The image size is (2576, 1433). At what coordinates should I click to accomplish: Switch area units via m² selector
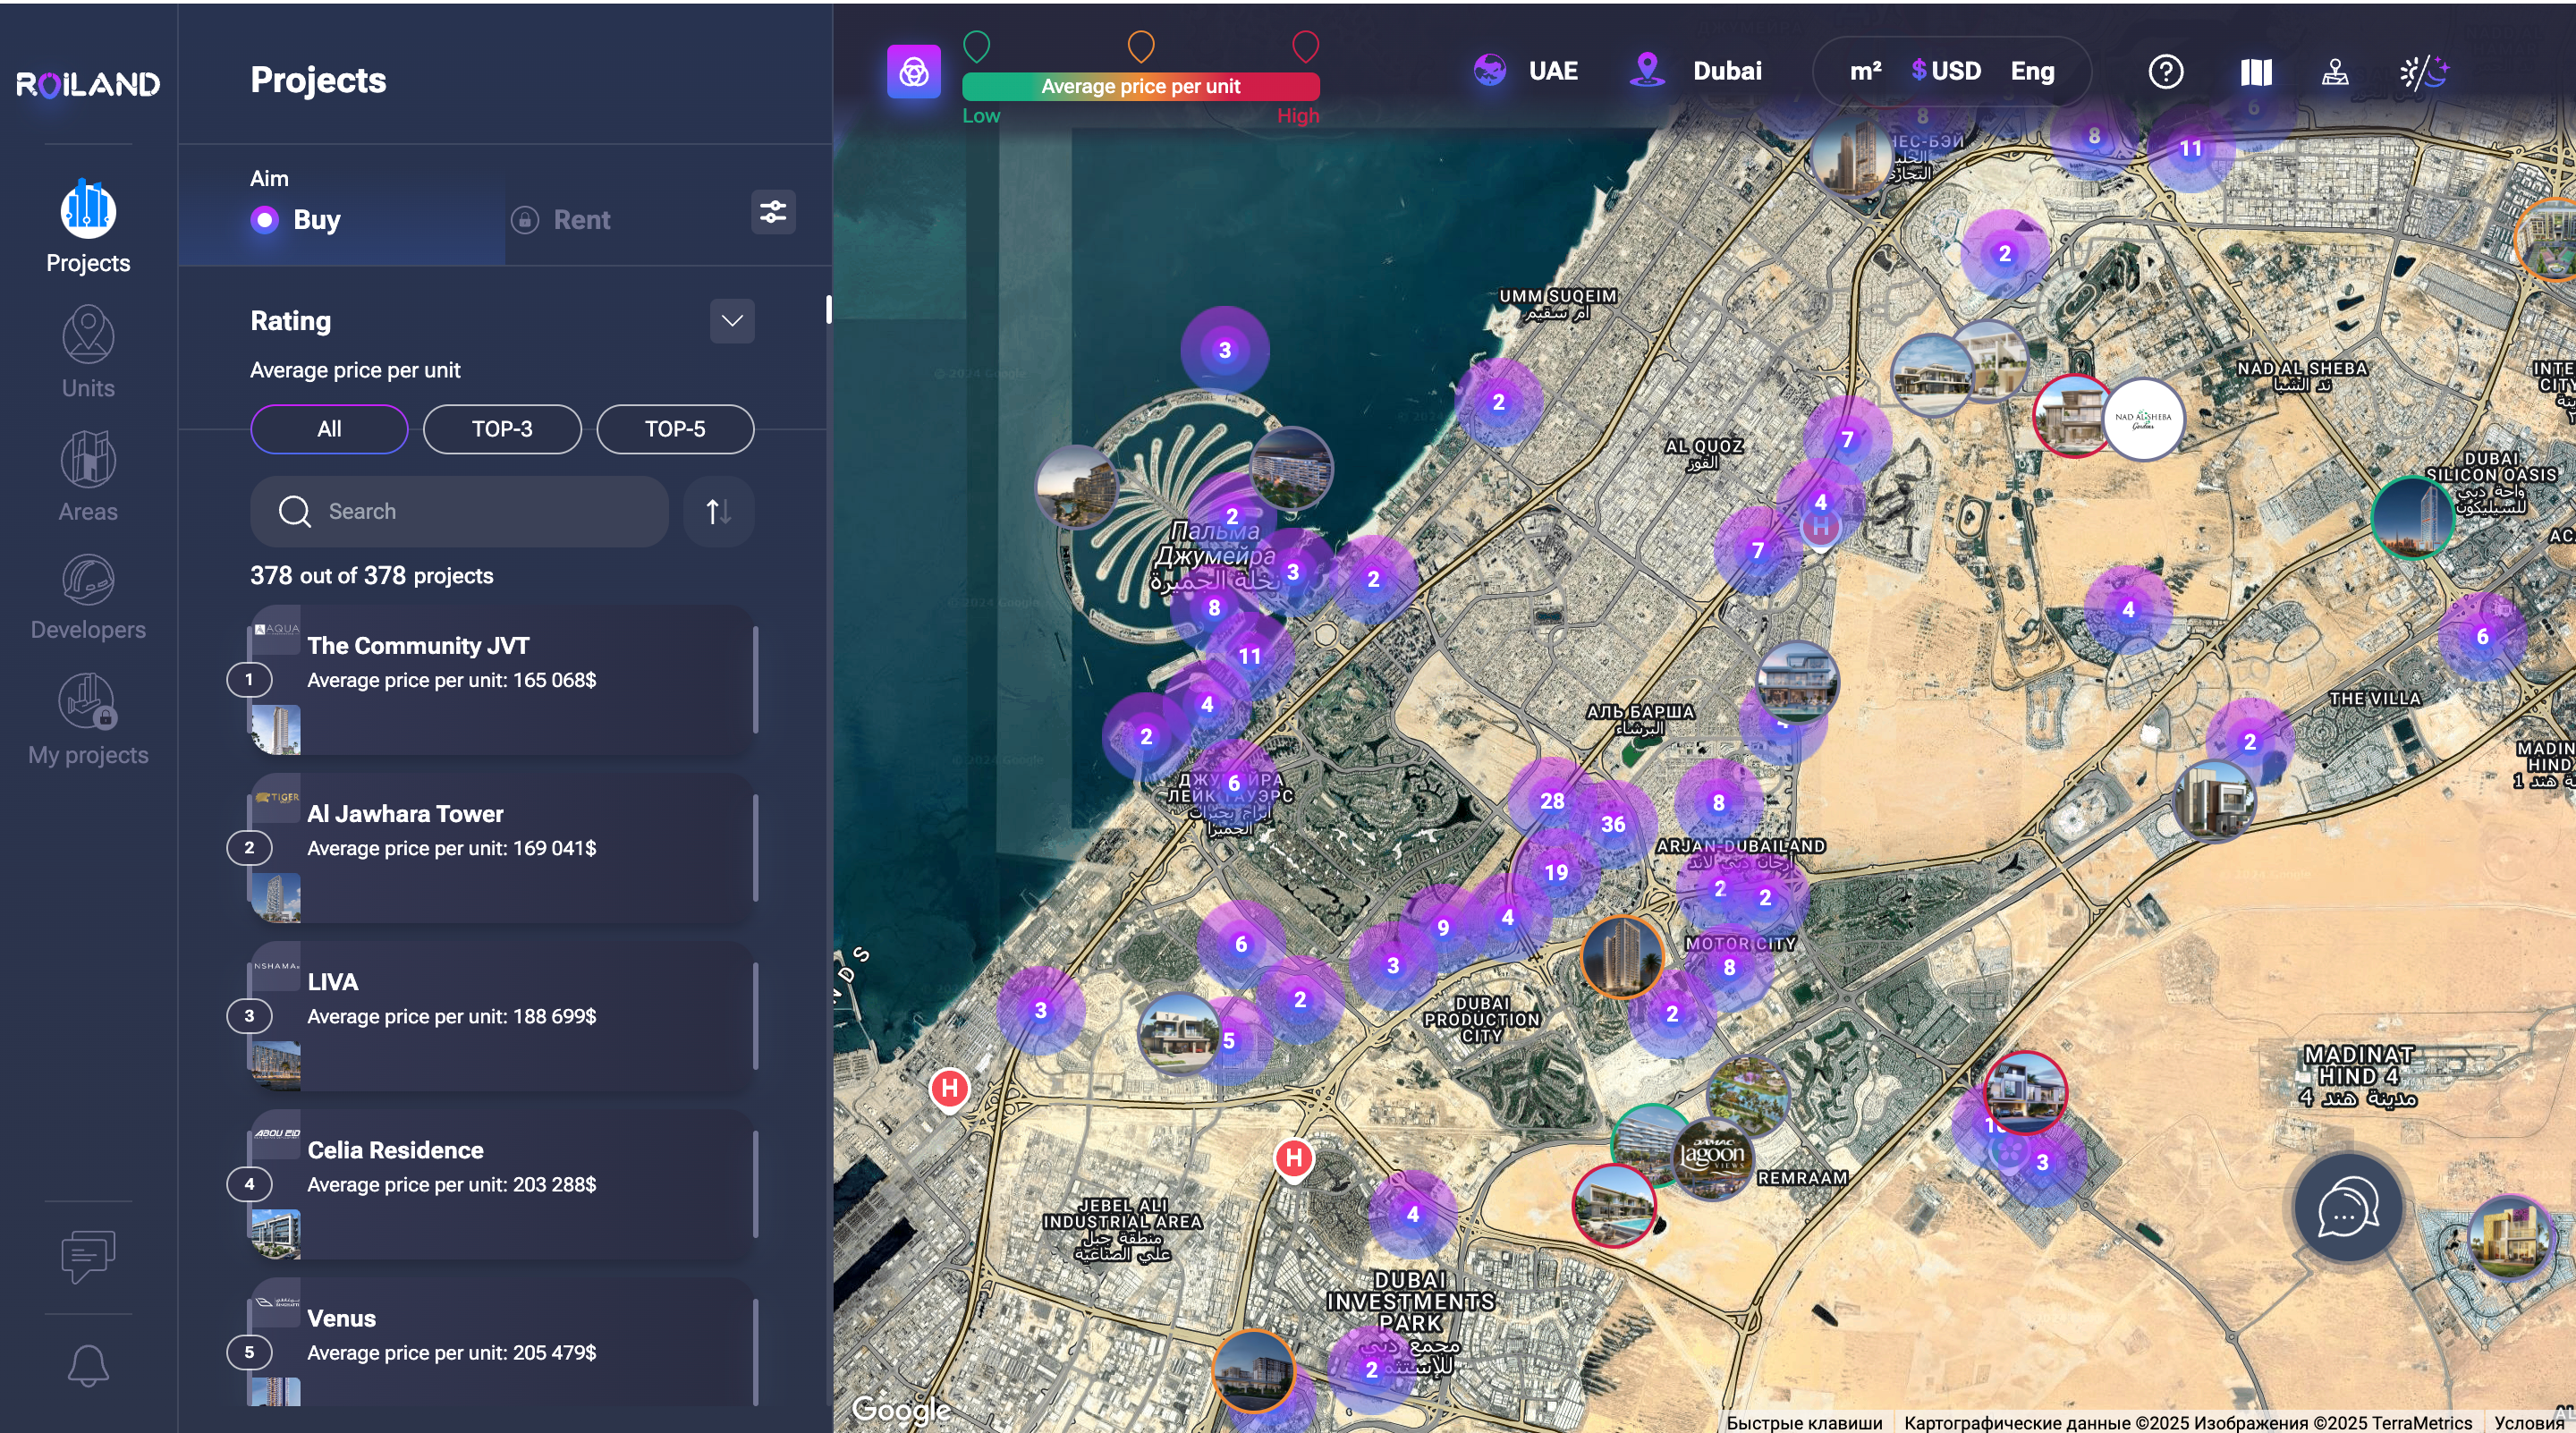[x=1865, y=71]
